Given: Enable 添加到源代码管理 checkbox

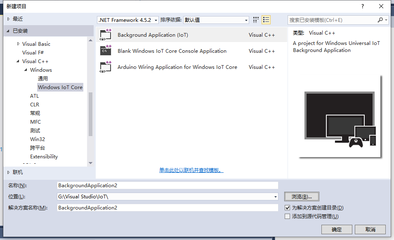Looking at the screenshot, I should (287, 216).
